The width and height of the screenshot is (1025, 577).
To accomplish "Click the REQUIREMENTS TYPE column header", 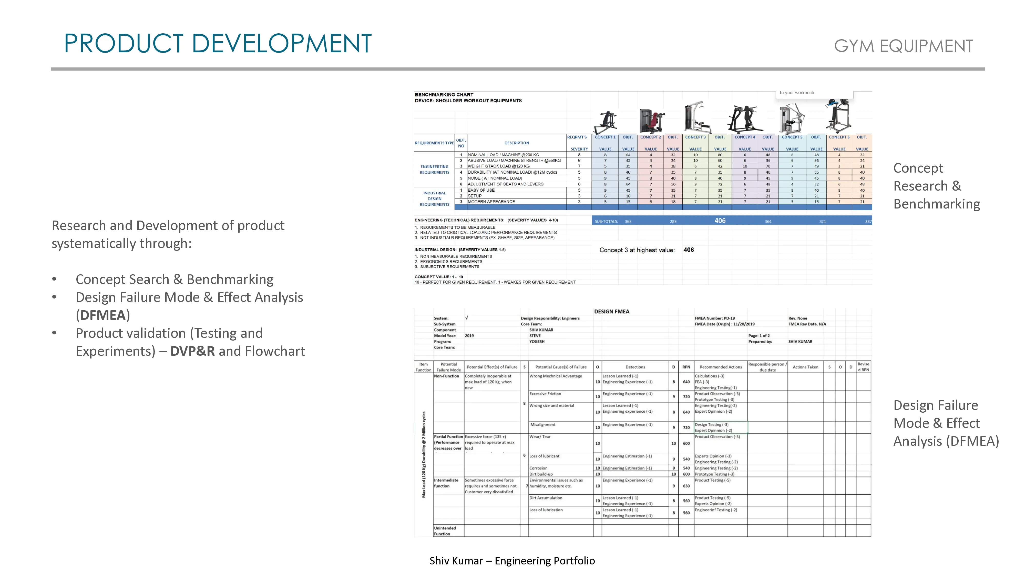I will point(434,143).
